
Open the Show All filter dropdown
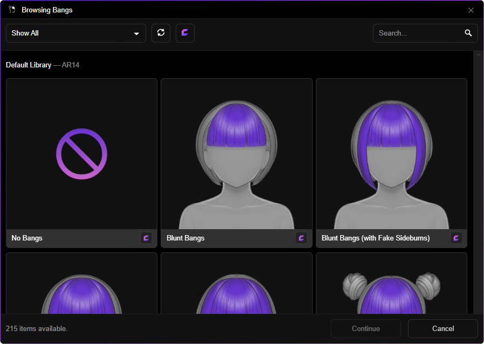(76, 33)
